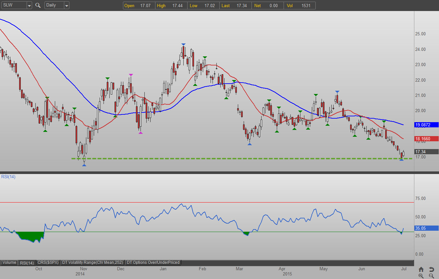Click the blue triangle marker at January peak
The width and height of the screenshot is (439, 279).
183,44
